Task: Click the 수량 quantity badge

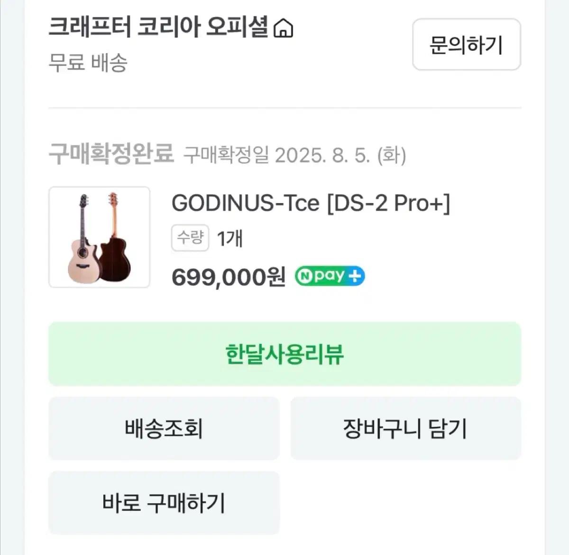Action: (190, 238)
